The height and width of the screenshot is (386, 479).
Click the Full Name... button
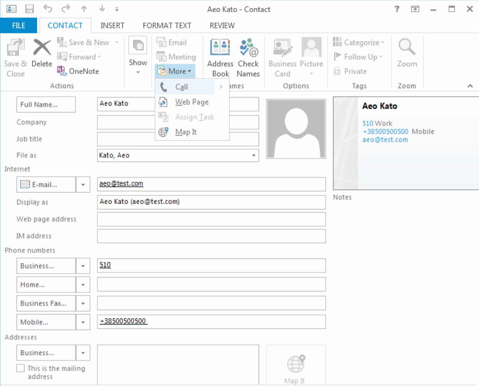46,105
